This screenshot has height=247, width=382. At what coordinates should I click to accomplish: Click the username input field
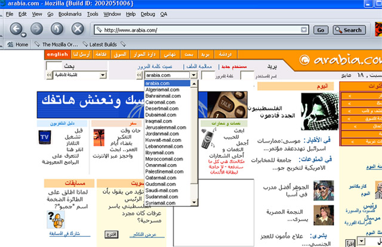click(x=247, y=76)
